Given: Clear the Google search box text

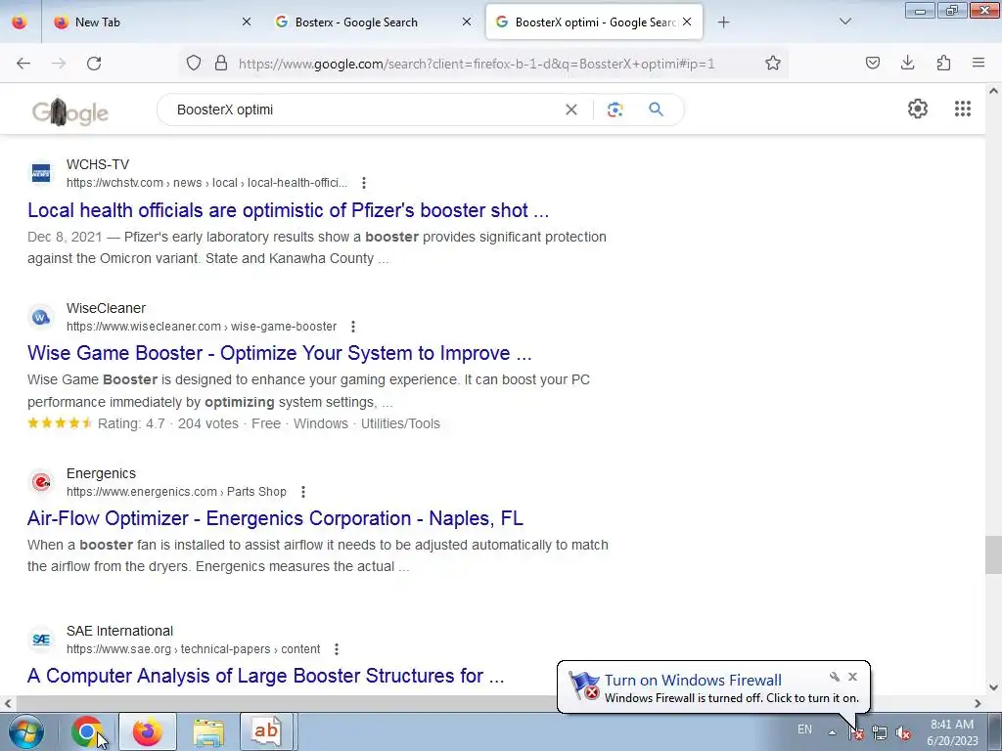Looking at the screenshot, I should click(x=571, y=110).
